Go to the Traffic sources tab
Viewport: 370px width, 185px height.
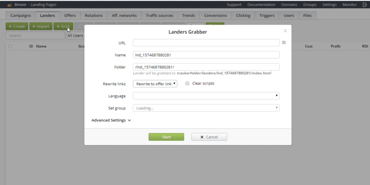[x=159, y=15]
